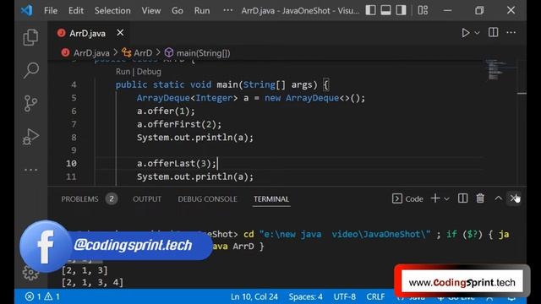The height and width of the screenshot is (304, 541).
Task: Click the editor vertical scrollbar marker
Action: 522,93
